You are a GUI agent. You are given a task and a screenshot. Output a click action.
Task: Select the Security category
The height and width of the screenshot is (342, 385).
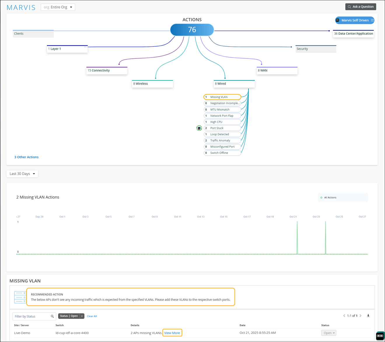(x=316, y=49)
